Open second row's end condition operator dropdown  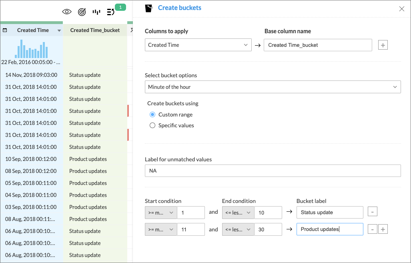coord(238,229)
